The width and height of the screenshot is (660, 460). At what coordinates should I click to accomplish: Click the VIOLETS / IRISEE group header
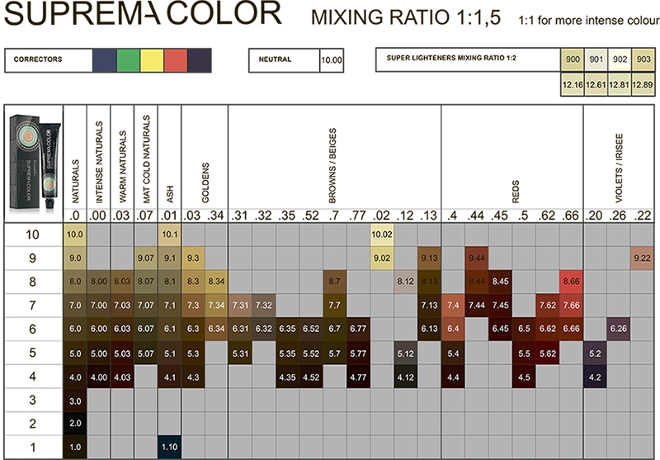[x=619, y=168]
